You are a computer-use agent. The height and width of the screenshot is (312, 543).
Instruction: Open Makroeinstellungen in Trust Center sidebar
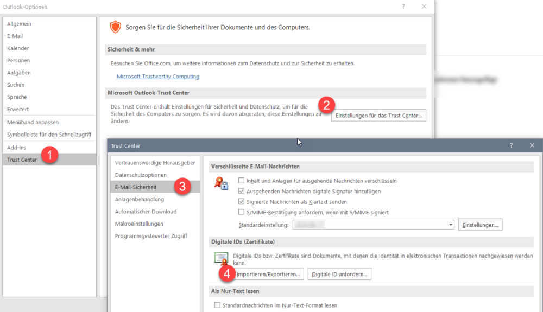(x=139, y=224)
